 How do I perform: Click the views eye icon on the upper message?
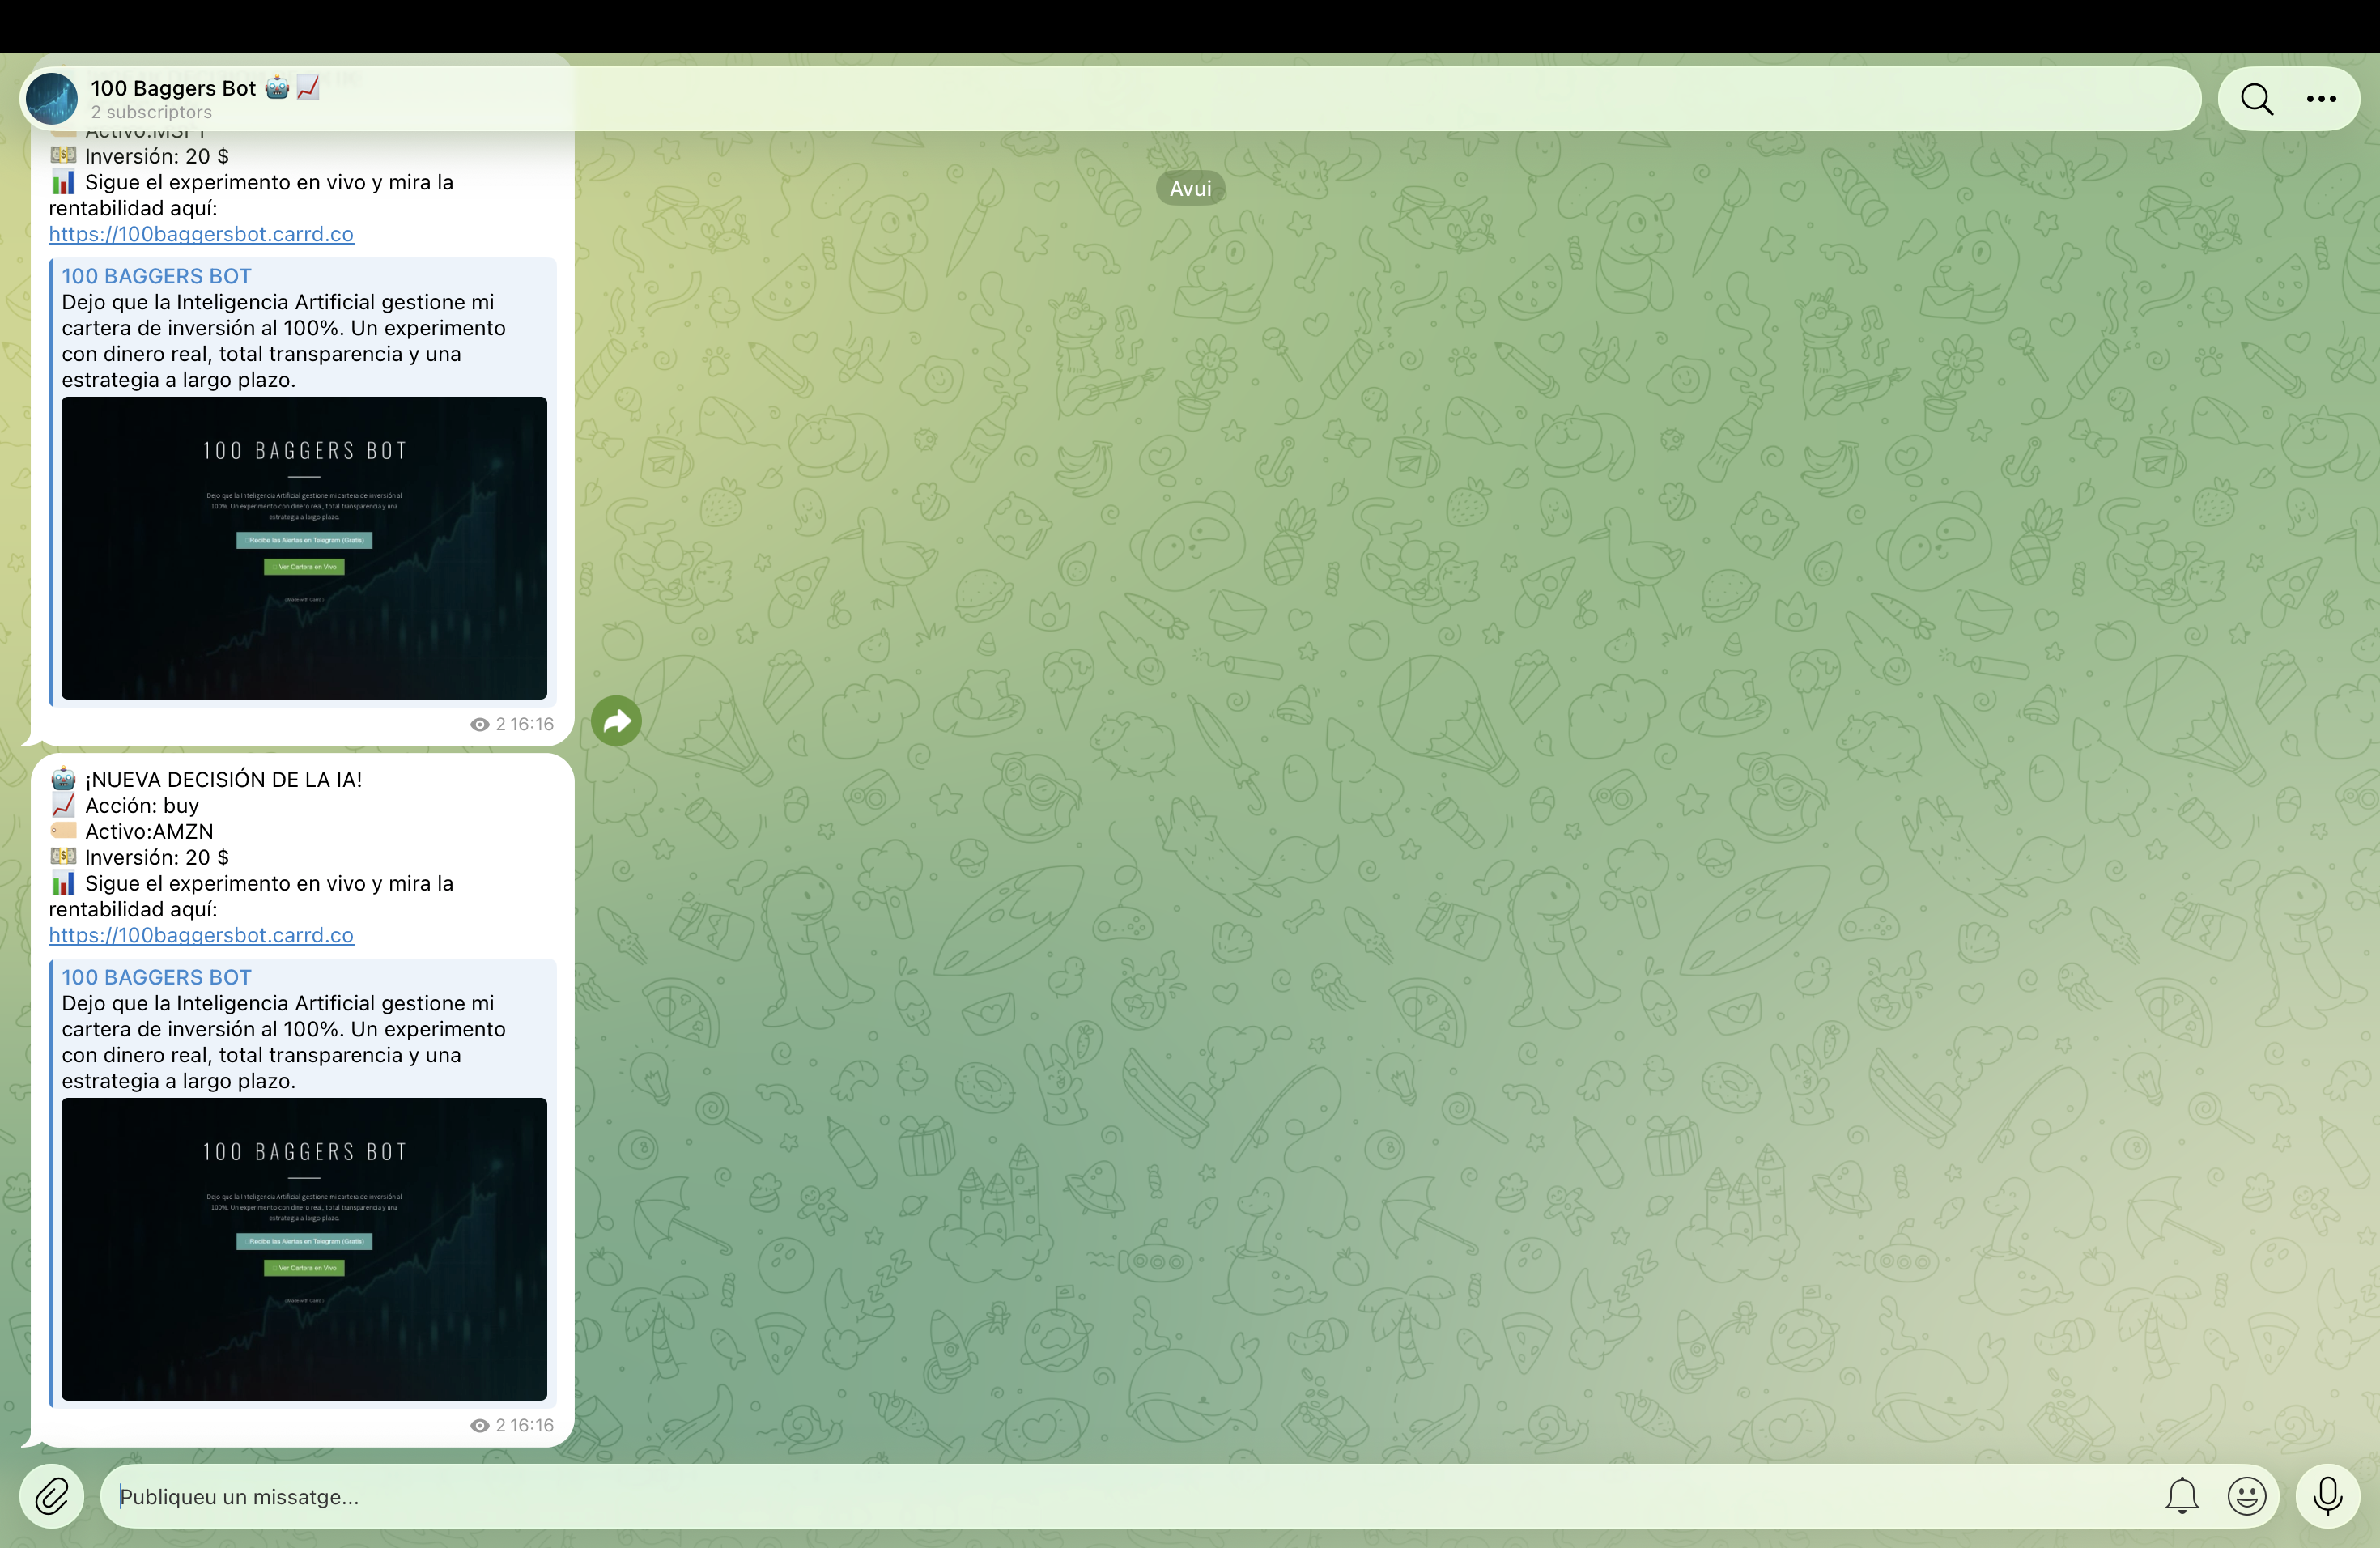(x=480, y=725)
